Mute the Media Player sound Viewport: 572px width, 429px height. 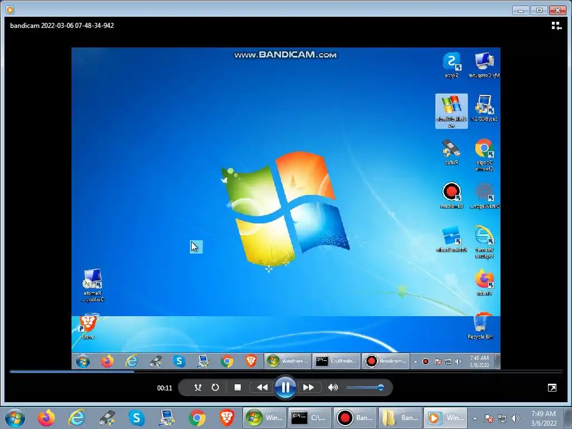point(333,388)
